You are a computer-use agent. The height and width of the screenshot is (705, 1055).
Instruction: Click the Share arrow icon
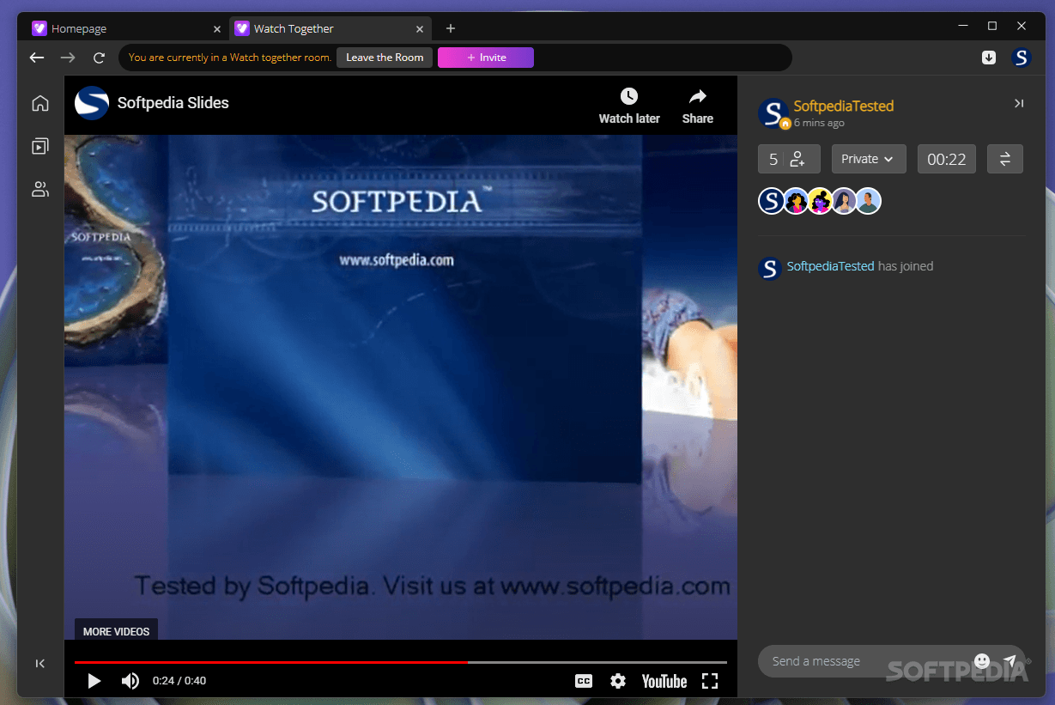698,96
